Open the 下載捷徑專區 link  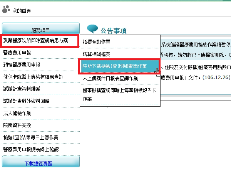[41, 163]
